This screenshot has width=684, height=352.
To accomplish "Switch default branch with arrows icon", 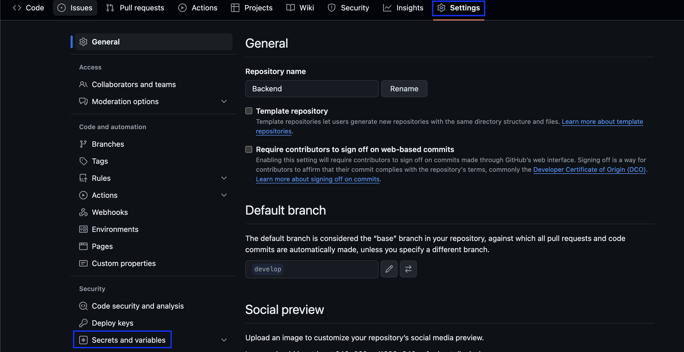I will coord(408,269).
